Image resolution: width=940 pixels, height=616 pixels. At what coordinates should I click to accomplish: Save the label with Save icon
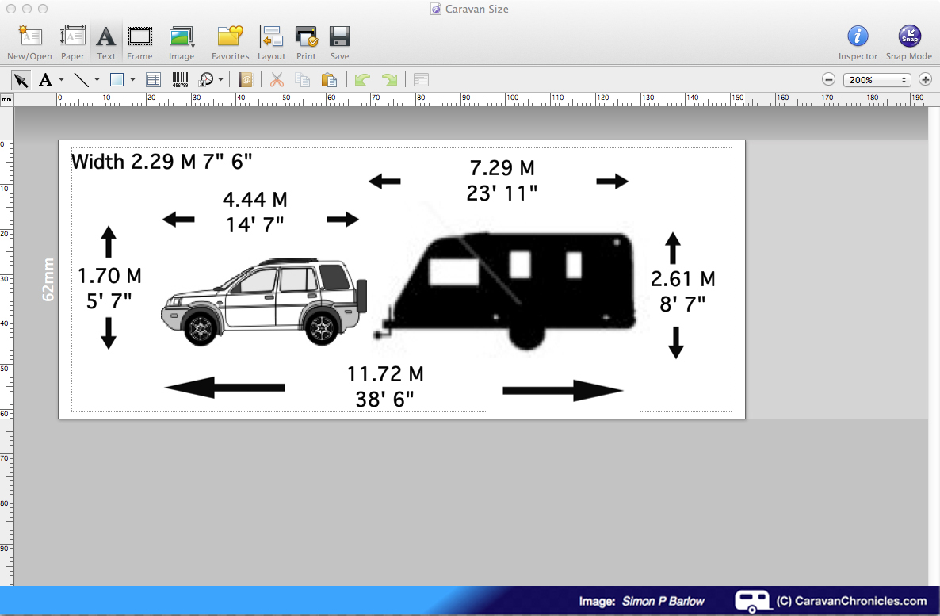[339, 42]
